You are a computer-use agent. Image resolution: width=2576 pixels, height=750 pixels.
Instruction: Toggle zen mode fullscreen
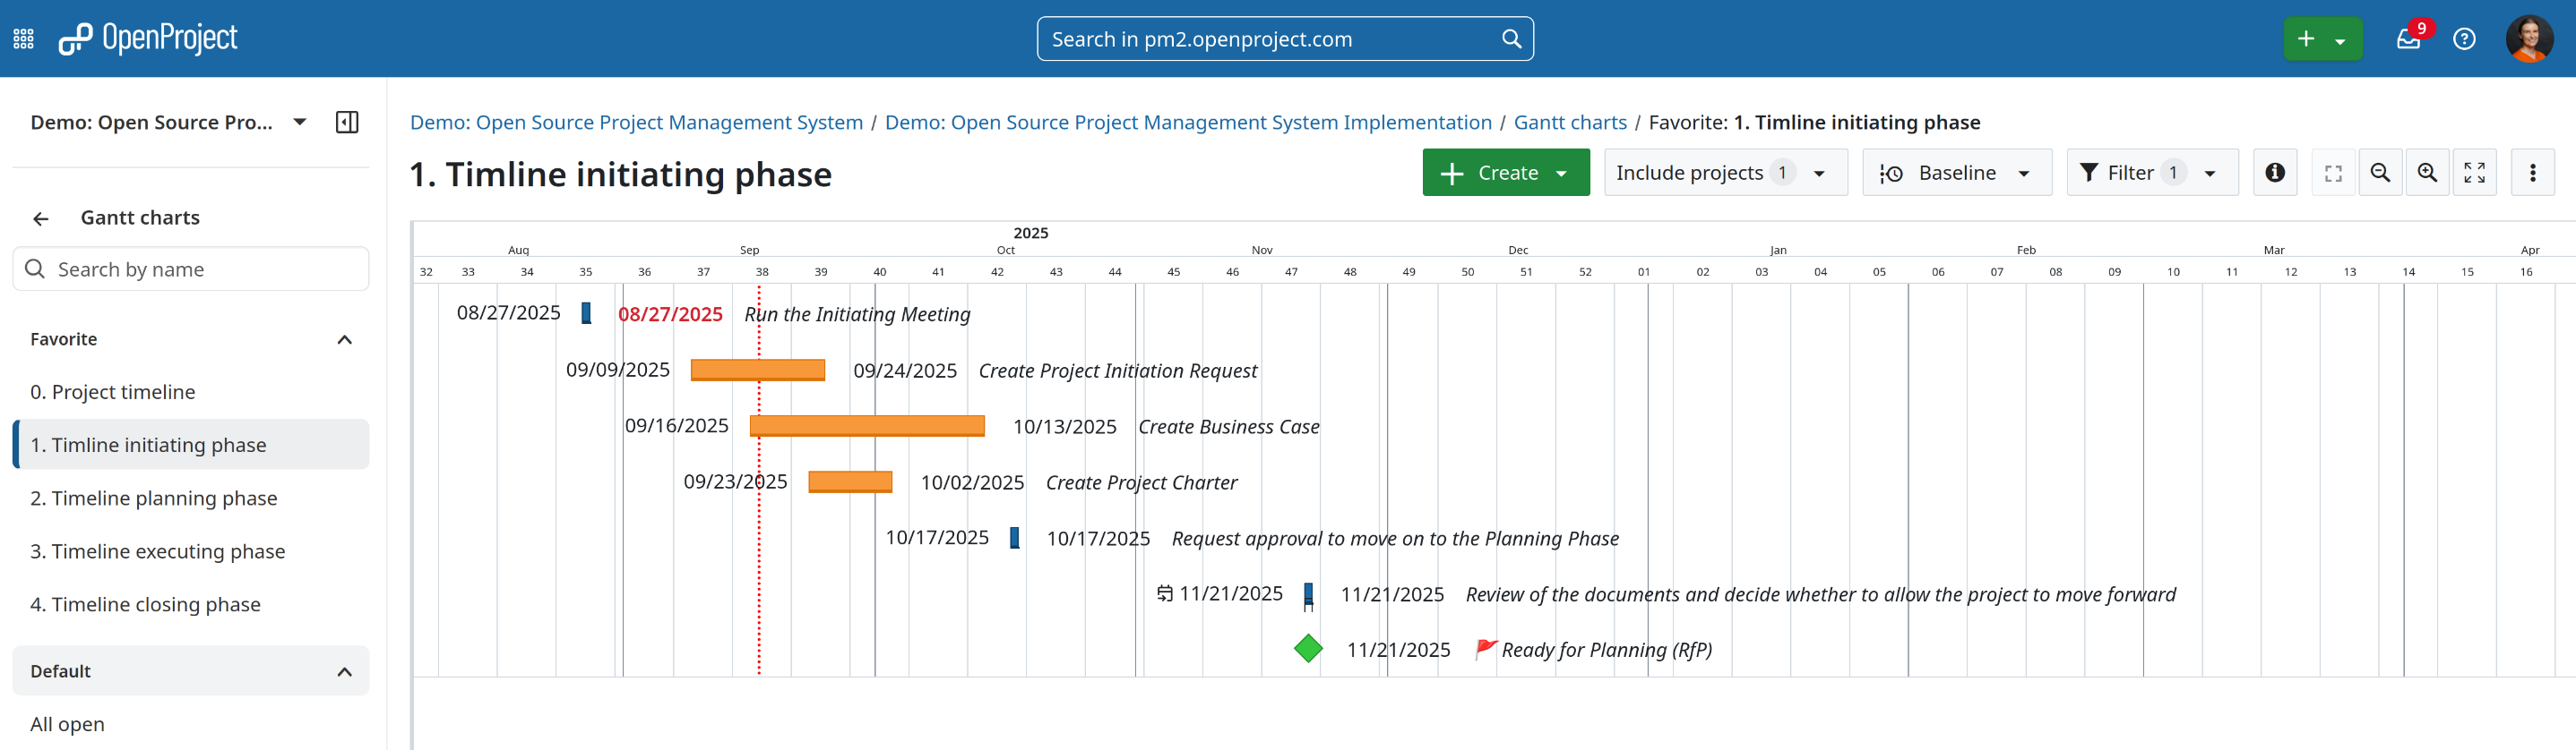click(2474, 173)
